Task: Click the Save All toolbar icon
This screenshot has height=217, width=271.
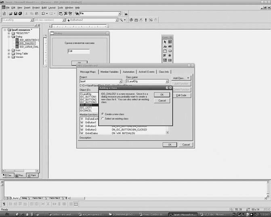Action: click(x=20, y=13)
